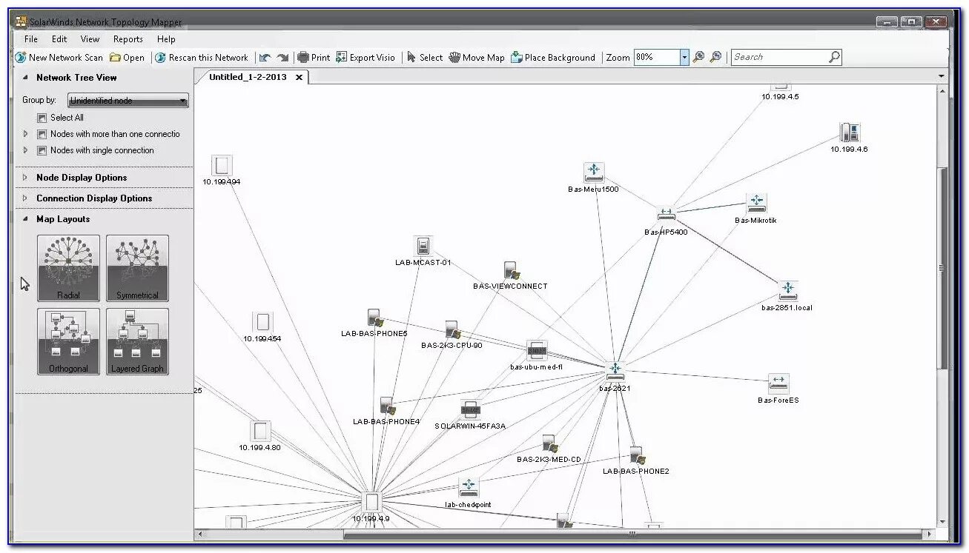Select the SOLARWIN-45FA3A node icon
Image resolution: width=969 pixels, height=553 pixels.
pos(471,409)
